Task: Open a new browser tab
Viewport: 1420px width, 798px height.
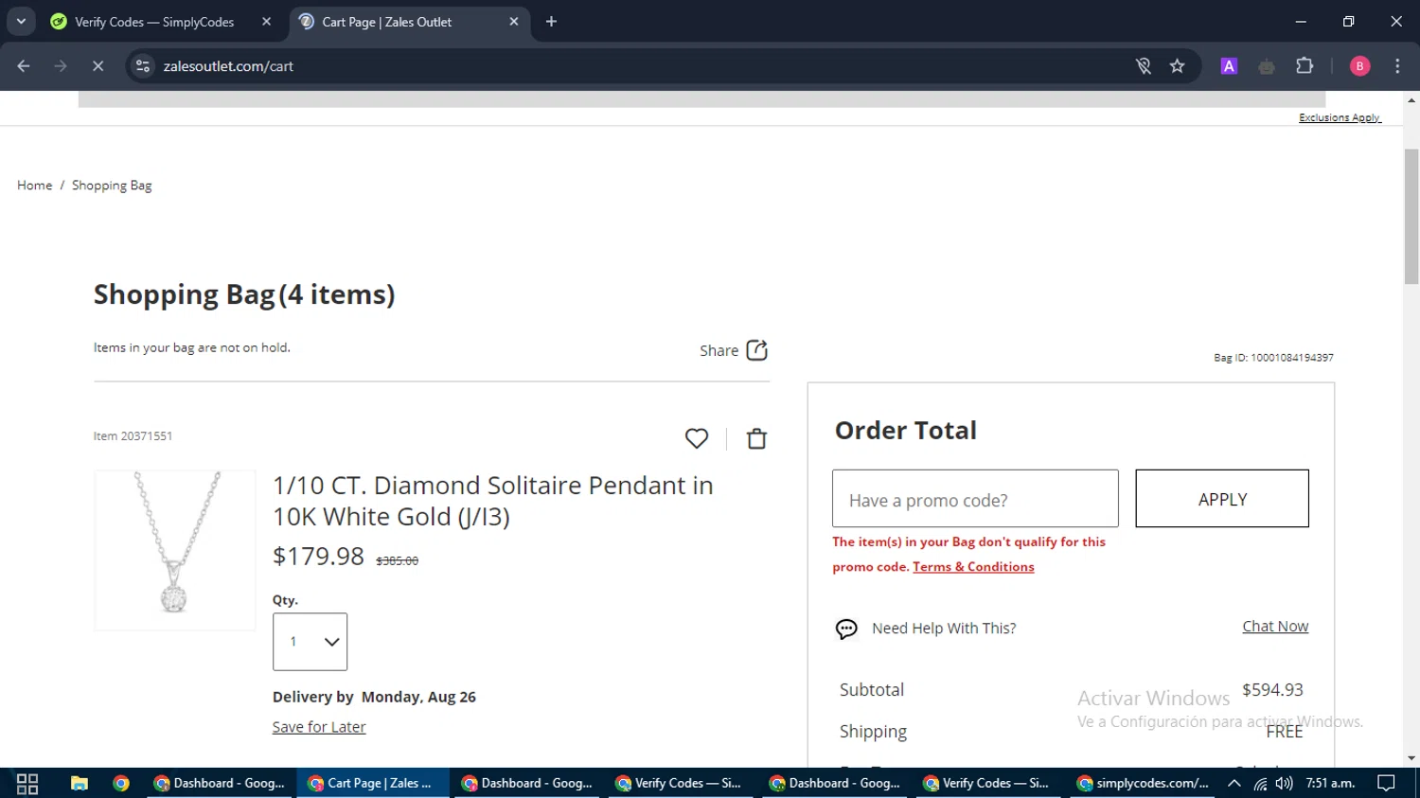Action: (x=551, y=22)
